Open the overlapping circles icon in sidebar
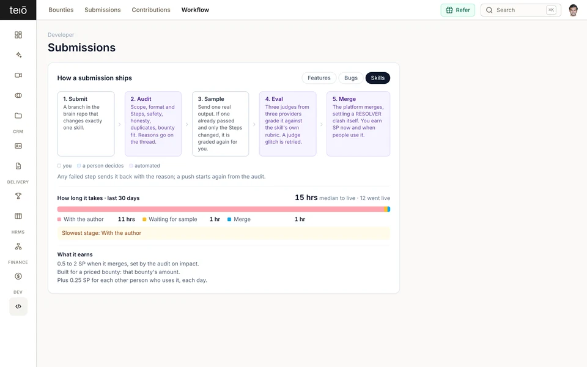Image resolution: width=587 pixels, height=367 pixels. 18,95
